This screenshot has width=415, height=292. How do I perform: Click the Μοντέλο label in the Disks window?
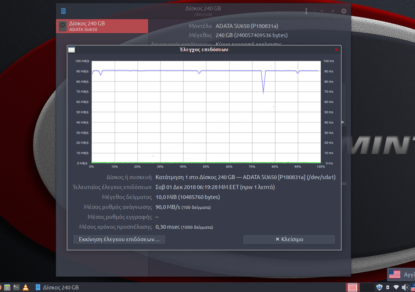[200, 26]
